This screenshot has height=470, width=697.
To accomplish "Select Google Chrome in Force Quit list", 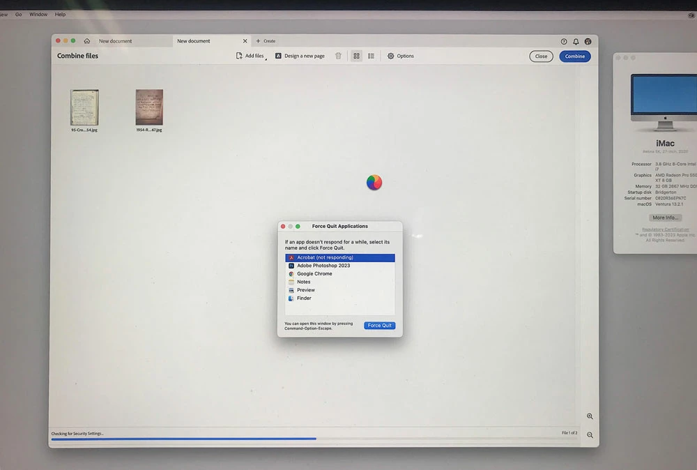I will click(x=340, y=274).
